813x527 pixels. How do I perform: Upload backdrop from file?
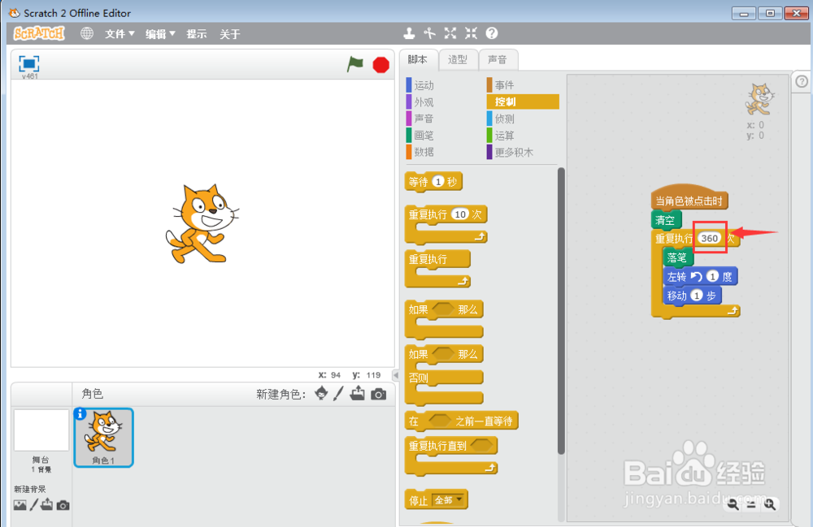click(x=47, y=504)
